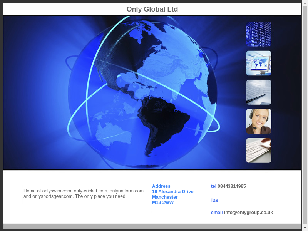Select the 19 Alexandra Drive address line
Viewport: 308px width, 231px height.
172,192
